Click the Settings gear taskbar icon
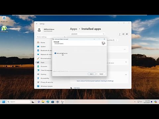 tap(57, 102)
